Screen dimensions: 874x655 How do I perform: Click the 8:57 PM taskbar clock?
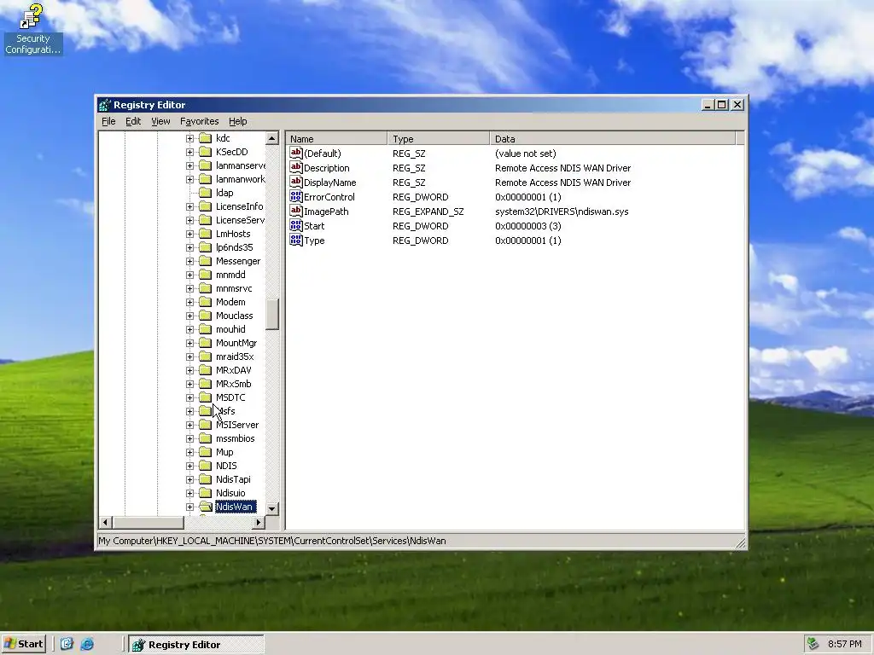pyautogui.click(x=844, y=645)
